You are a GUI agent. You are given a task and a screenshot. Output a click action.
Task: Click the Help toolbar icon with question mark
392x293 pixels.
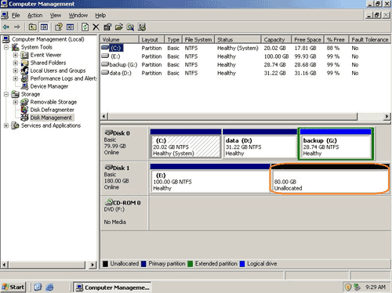click(59, 27)
